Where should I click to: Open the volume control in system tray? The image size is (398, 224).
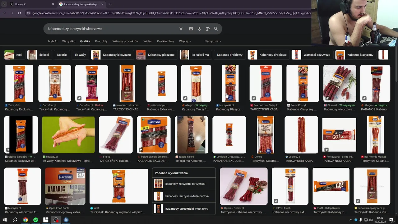click(x=371, y=220)
